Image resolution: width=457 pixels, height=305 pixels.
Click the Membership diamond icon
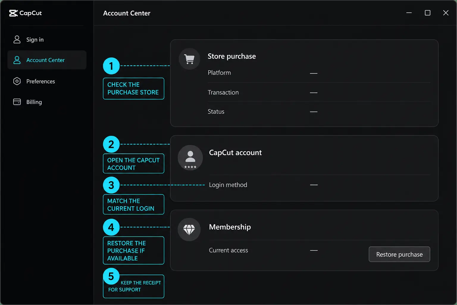[189, 230]
